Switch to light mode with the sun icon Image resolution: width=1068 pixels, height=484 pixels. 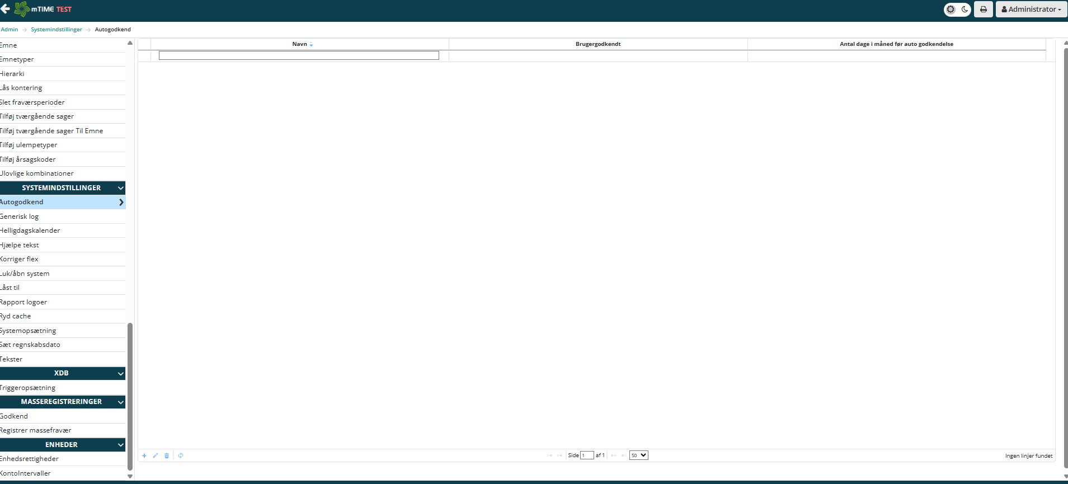[951, 10]
